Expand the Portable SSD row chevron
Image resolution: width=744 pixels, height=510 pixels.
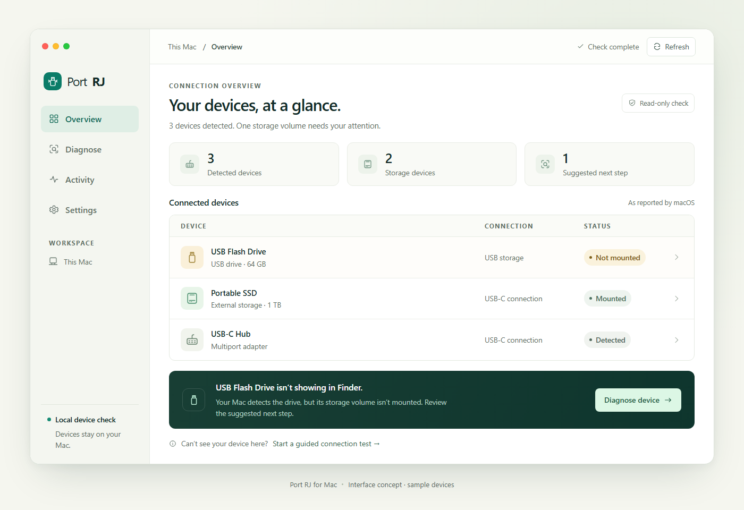coord(677,299)
